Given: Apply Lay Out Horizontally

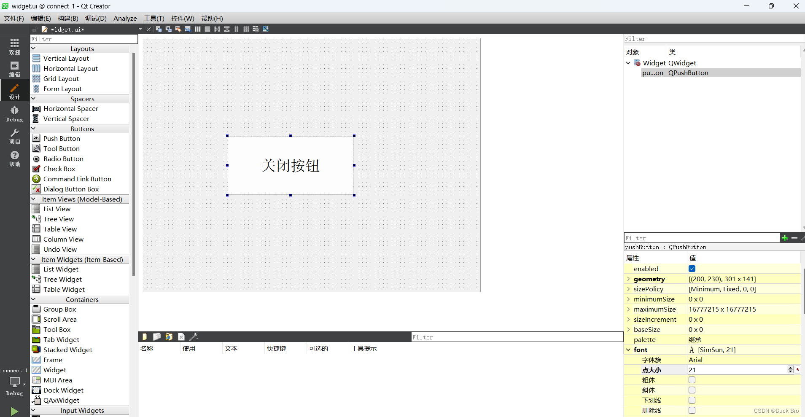Looking at the screenshot, I should click(197, 29).
